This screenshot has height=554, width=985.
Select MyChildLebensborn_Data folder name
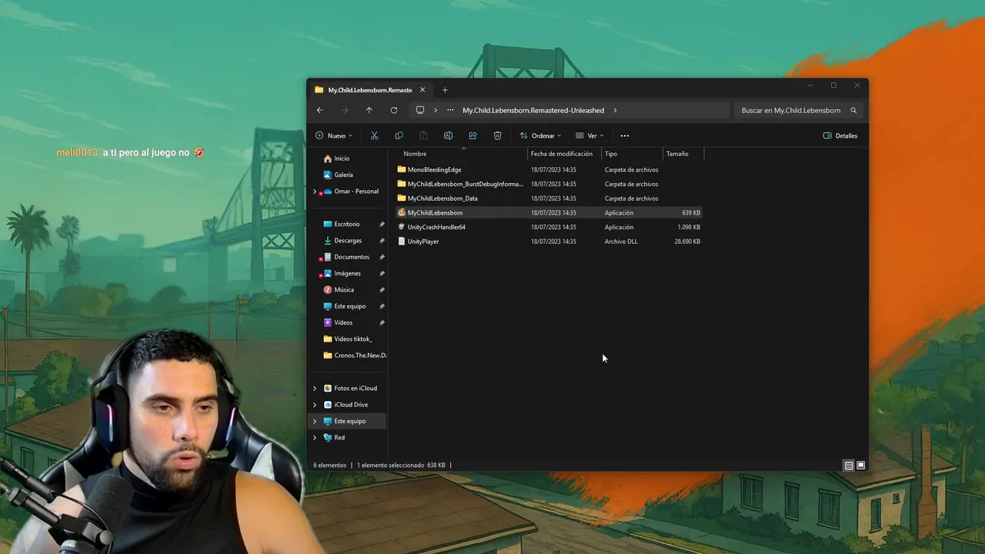tap(442, 199)
